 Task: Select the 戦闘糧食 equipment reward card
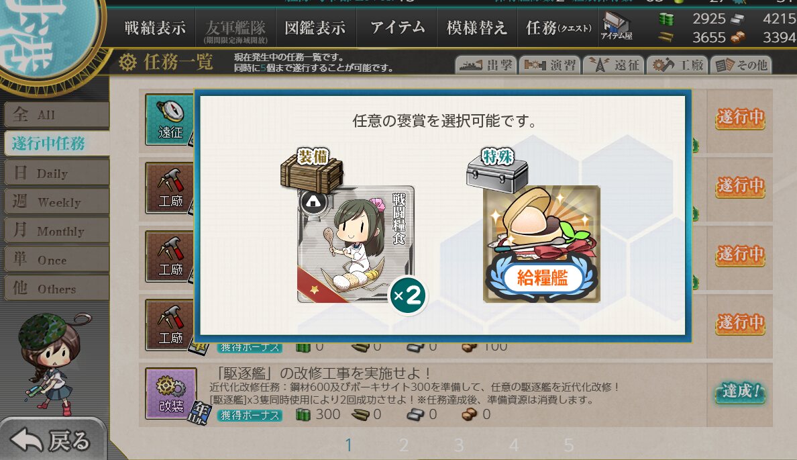(356, 244)
